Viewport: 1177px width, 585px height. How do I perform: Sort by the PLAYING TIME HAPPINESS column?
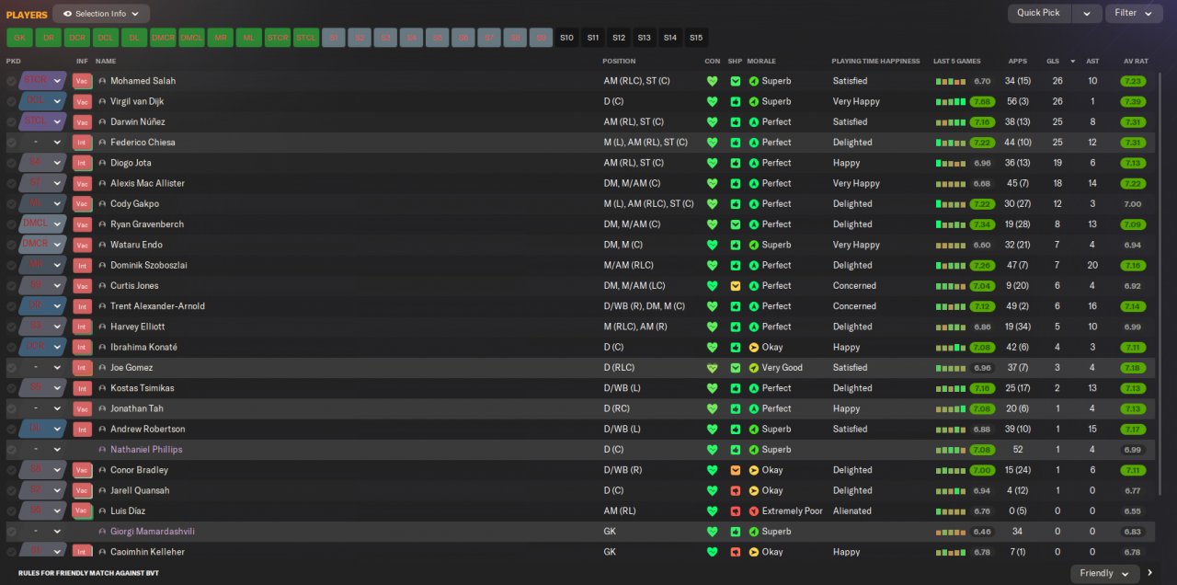point(875,61)
